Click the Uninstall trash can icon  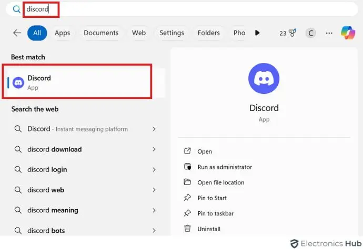(x=187, y=229)
